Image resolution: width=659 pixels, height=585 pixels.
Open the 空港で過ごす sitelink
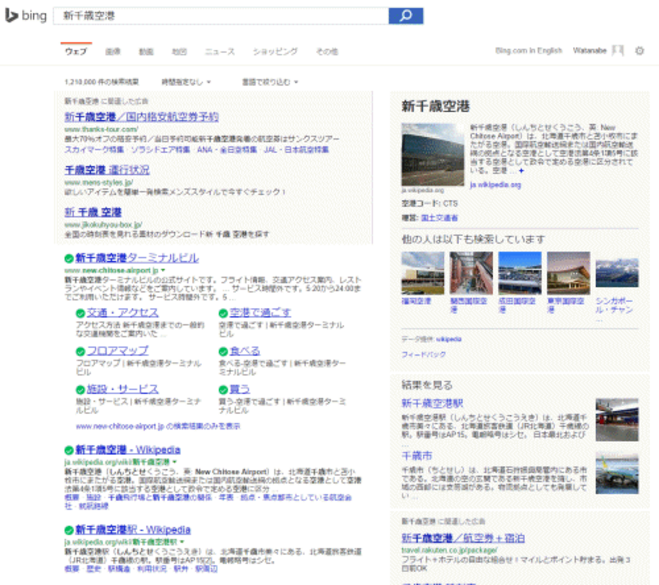260,313
